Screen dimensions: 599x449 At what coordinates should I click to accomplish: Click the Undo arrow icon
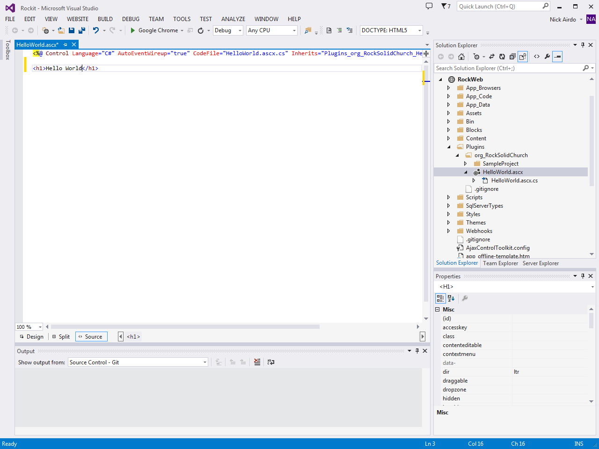96,30
